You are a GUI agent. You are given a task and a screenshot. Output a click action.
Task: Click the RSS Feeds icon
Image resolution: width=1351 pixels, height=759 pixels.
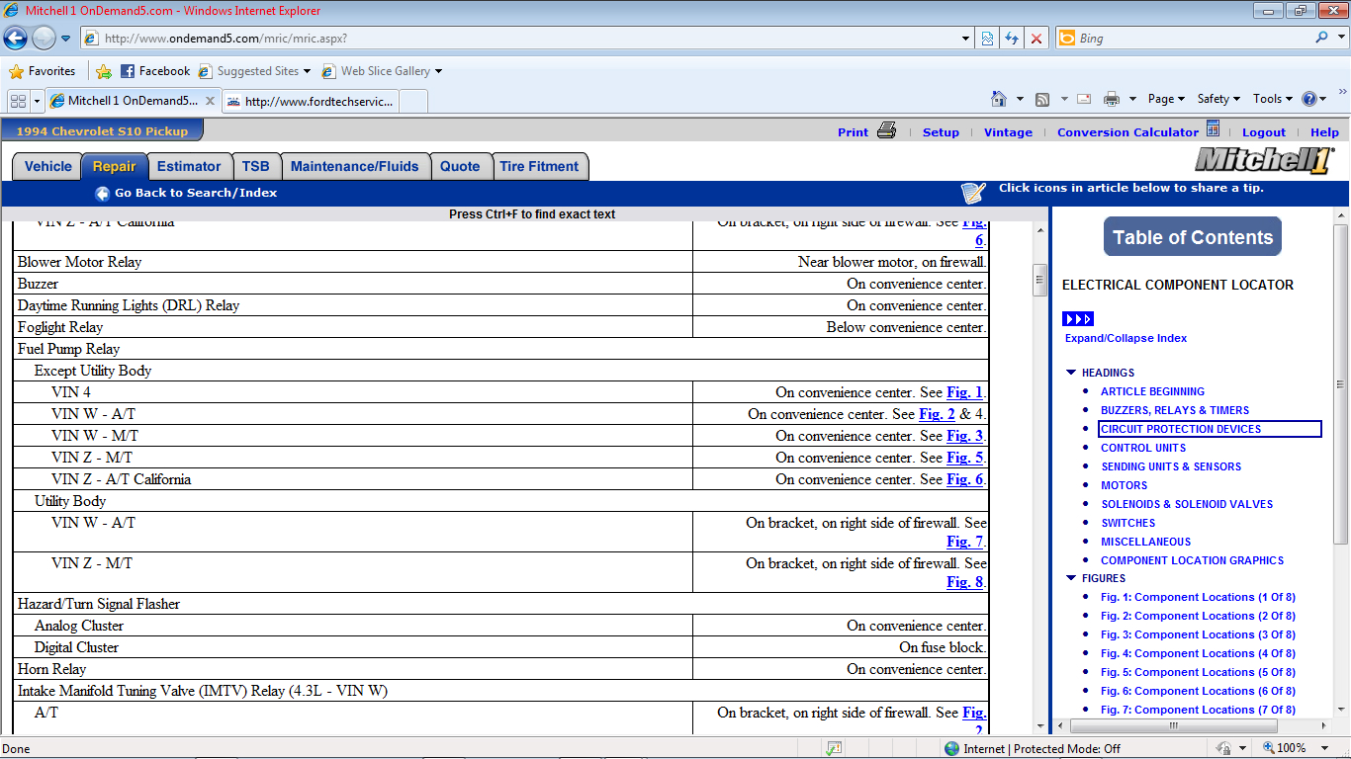pyautogui.click(x=1041, y=99)
